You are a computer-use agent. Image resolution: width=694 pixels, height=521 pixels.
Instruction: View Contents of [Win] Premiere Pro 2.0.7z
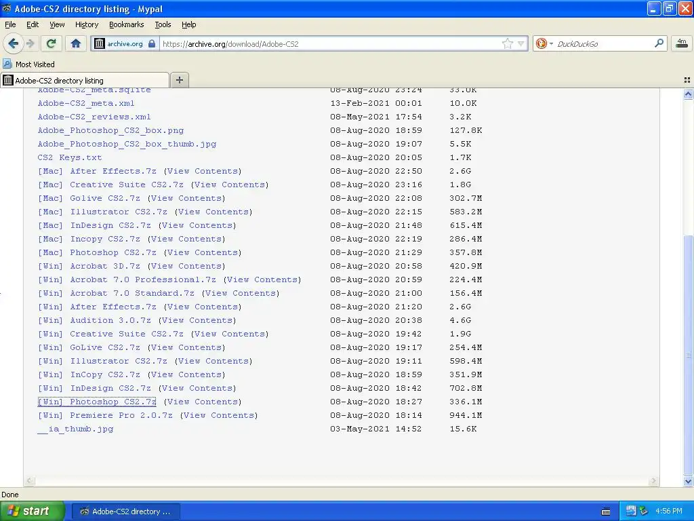219,416
